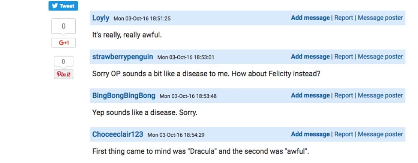Click Add message on strawberrypenguin's post

point(310,57)
